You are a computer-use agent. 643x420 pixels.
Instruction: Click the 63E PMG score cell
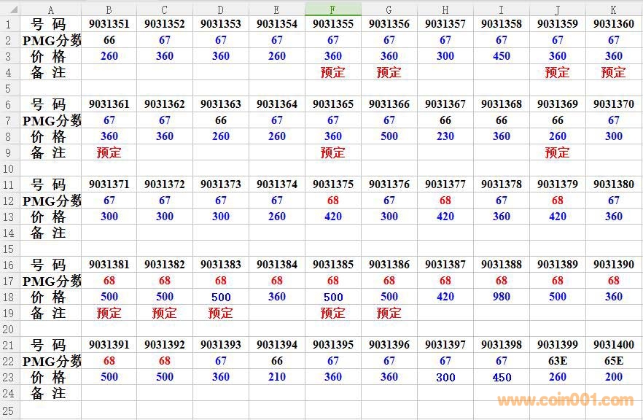pyautogui.click(x=558, y=361)
